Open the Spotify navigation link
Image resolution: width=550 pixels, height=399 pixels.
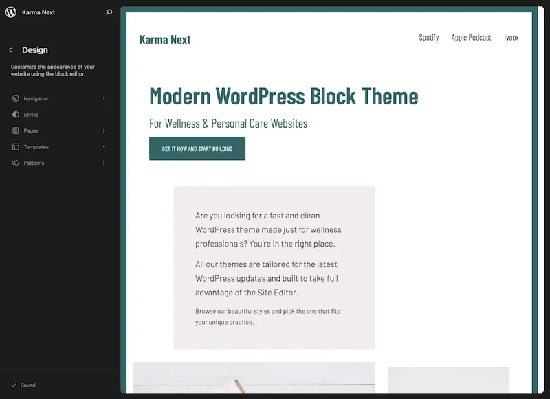(x=428, y=38)
